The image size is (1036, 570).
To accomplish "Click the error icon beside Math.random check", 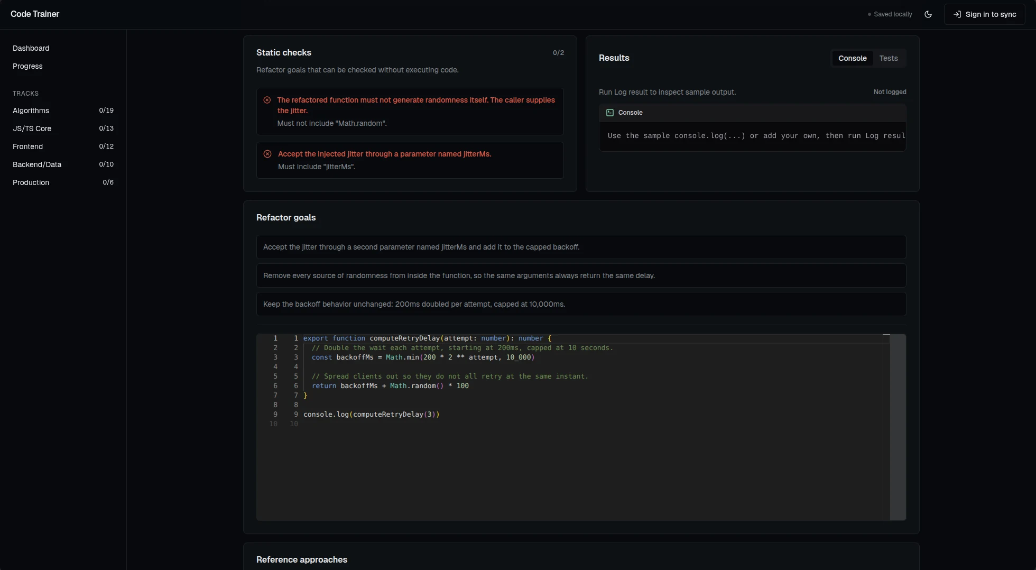I will pos(267,100).
